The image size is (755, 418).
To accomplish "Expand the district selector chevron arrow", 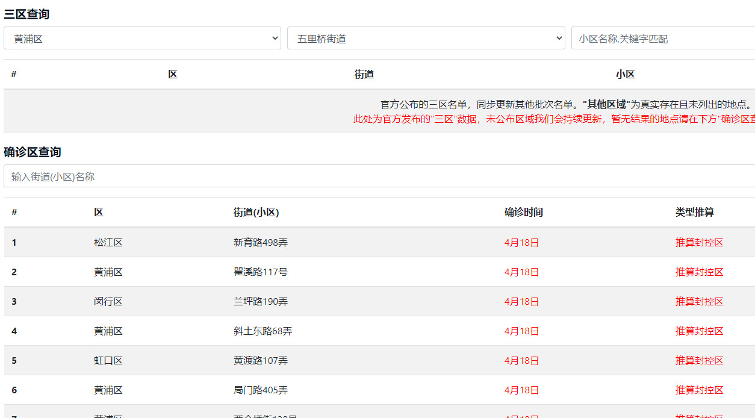I will 276,37.
